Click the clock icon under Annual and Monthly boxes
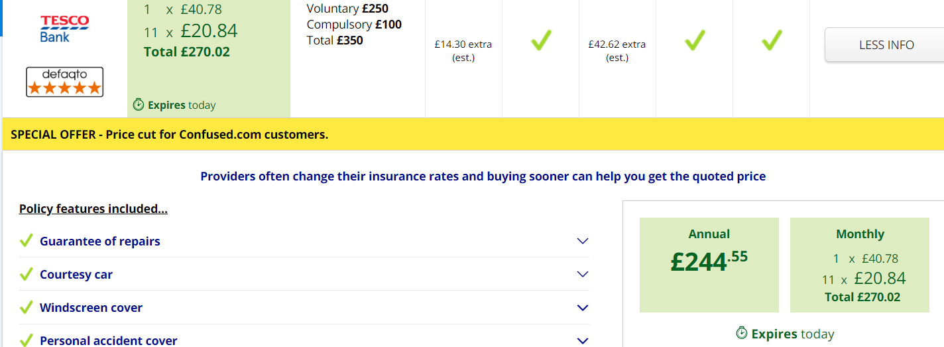This screenshot has height=347, width=944. tap(742, 332)
